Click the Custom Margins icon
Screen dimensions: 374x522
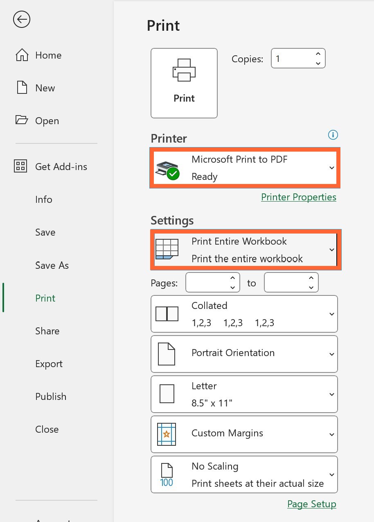point(167,434)
